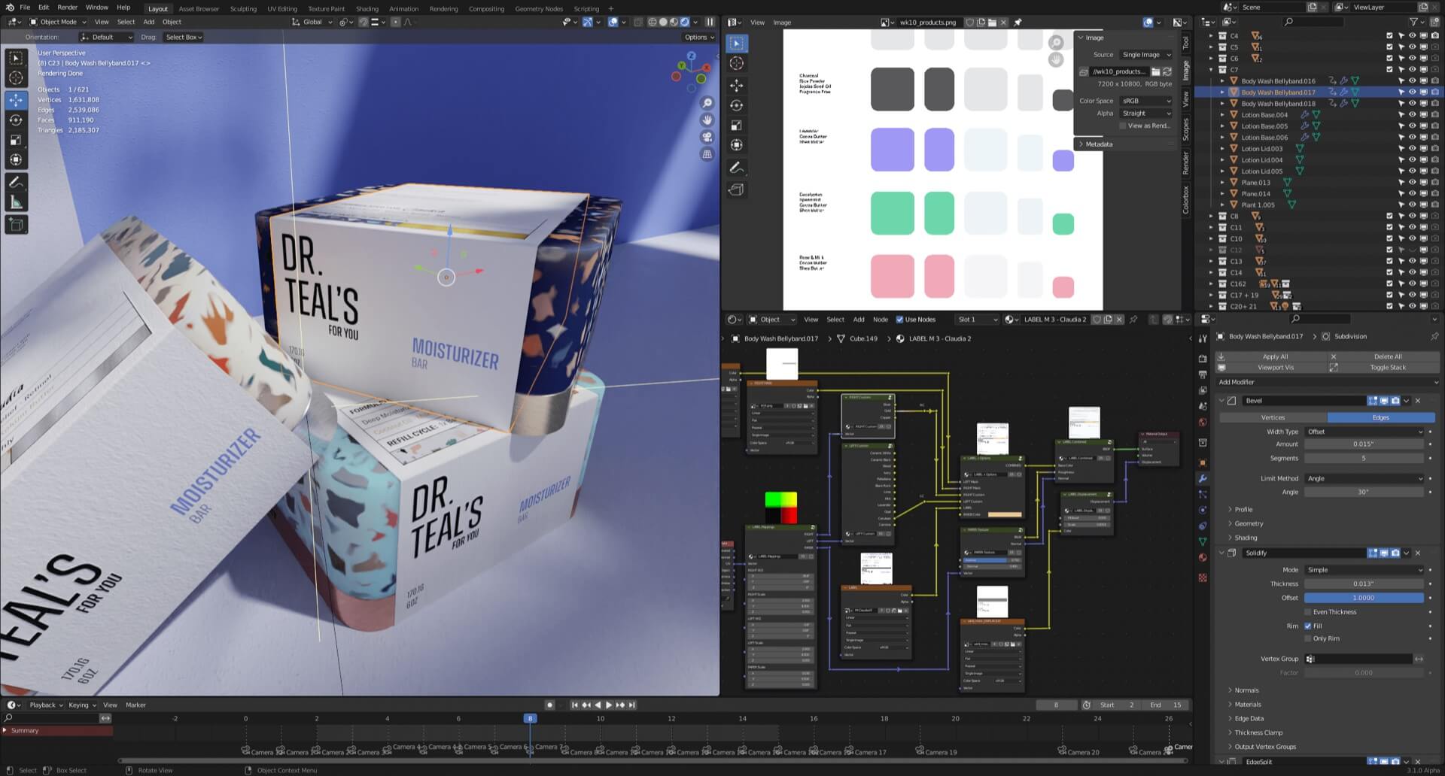This screenshot has height=776, width=1445.
Task: Uncheck the Fill rim checkbox
Action: pos(1308,626)
